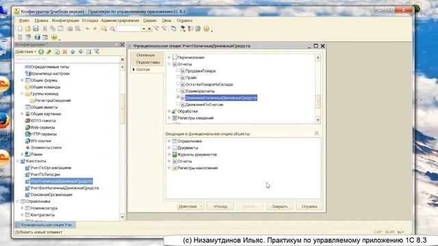Open the Конфигурация menu

[66, 20]
